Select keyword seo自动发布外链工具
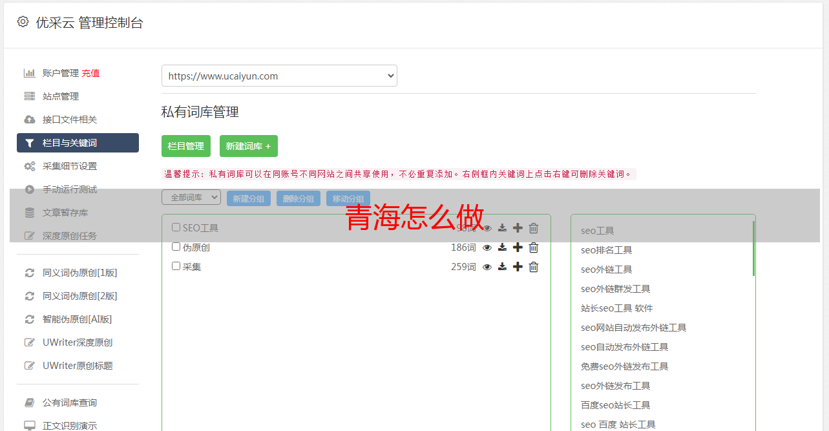829x431 pixels. click(624, 347)
